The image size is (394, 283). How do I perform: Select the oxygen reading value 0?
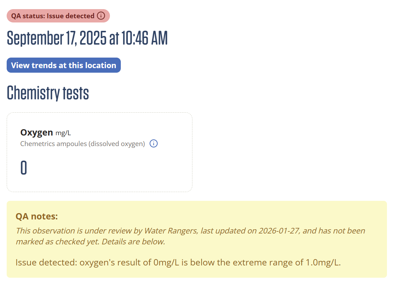coord(24,168)
